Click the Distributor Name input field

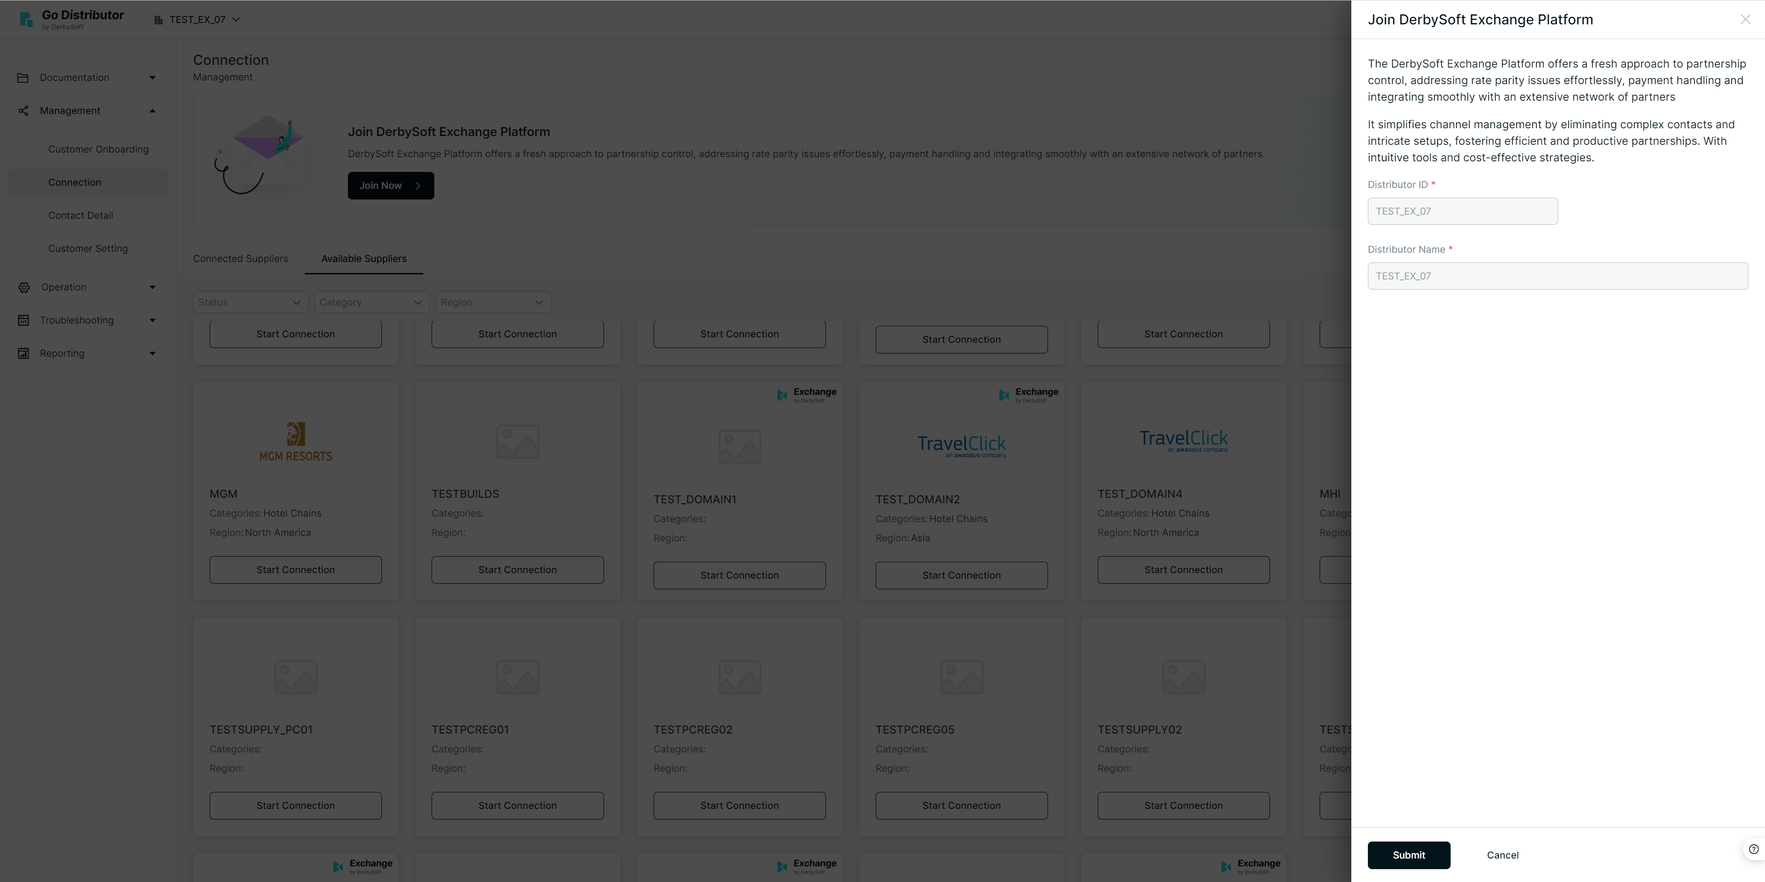1557,275
